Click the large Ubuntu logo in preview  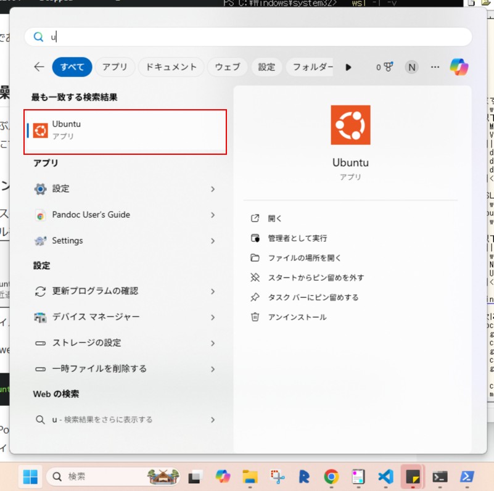click(x=350, y=125)
